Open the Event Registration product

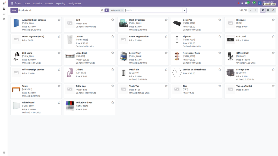143,41
